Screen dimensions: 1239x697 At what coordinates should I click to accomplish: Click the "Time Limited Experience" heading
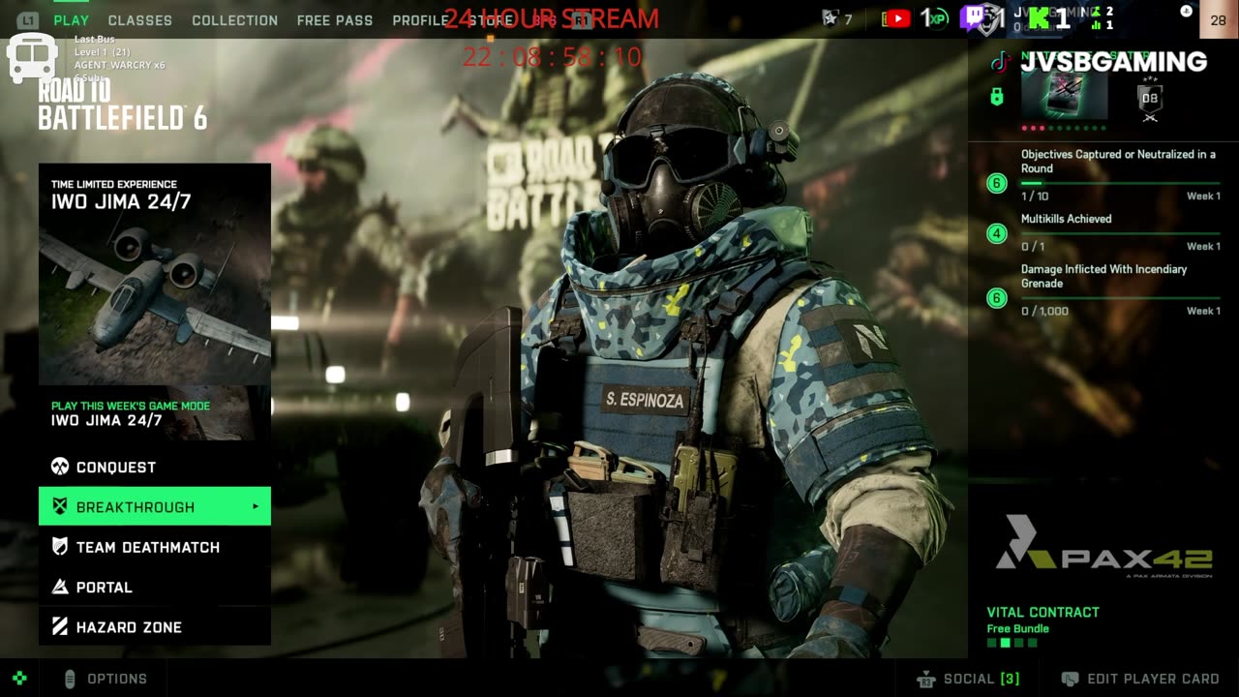coord(114,184)
